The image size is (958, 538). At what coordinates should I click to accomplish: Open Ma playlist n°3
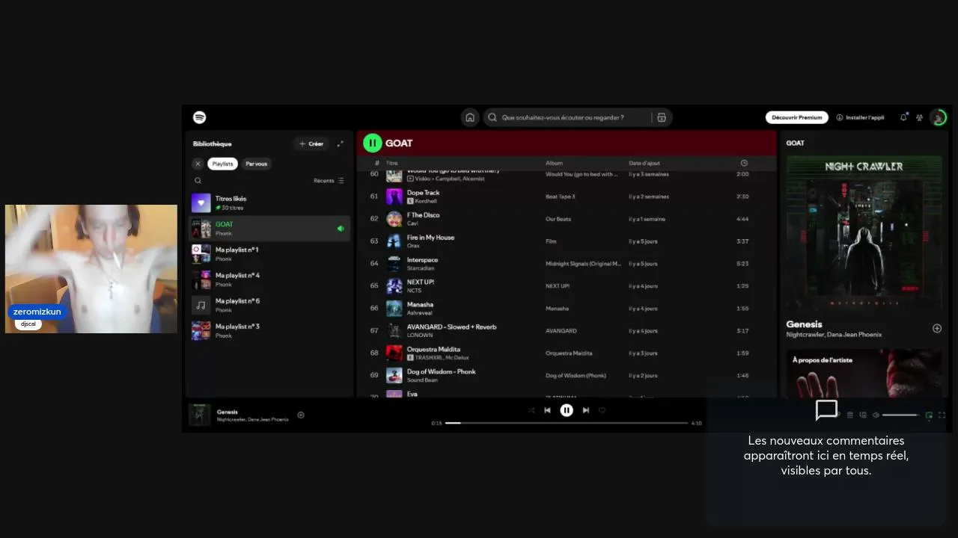pos(269,330)
